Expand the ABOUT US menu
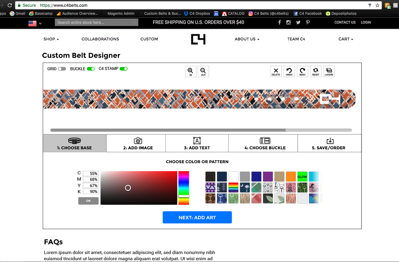Screen dimensions: 399x262 click(247, 39)
